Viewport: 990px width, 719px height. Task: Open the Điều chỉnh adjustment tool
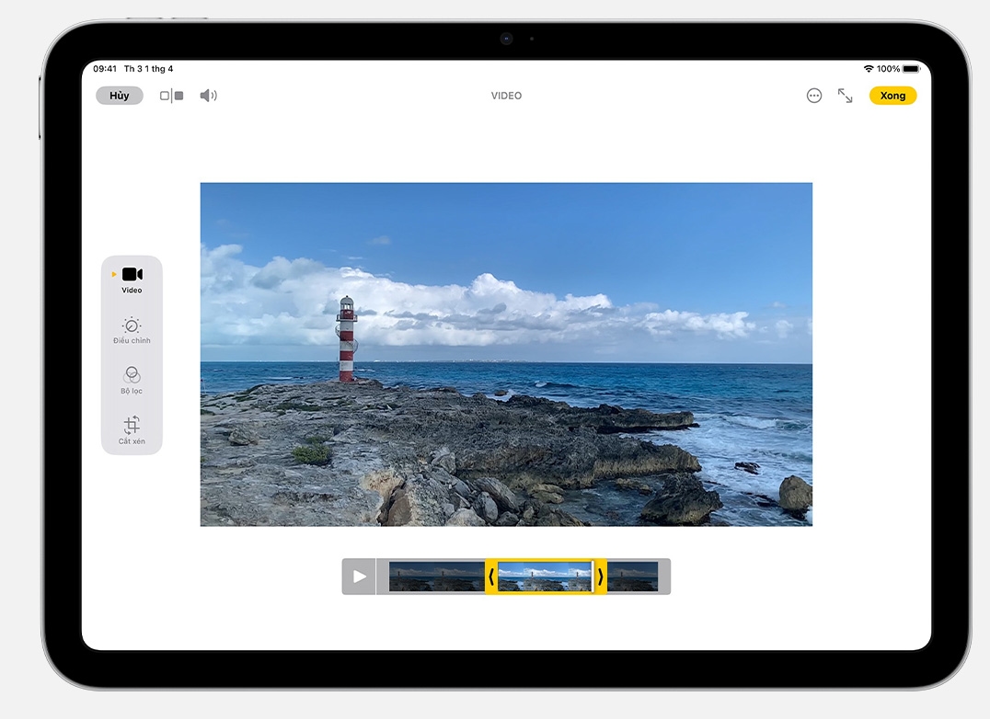132,329
